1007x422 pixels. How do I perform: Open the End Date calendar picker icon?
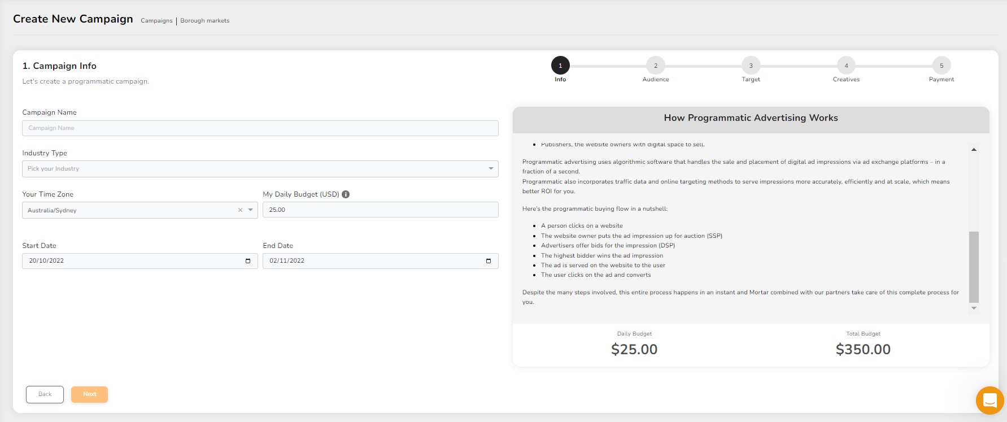(489, 261)
